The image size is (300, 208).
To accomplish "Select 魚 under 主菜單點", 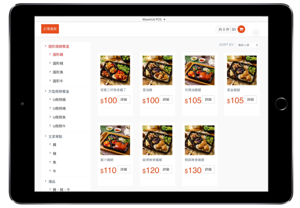I will coord(55,162).
